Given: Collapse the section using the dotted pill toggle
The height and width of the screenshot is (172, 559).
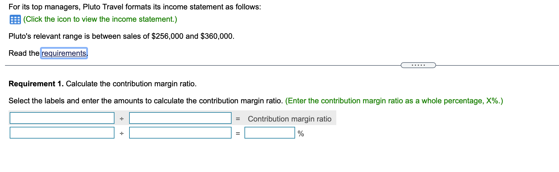Looking at the screenshot, I should click(418, 66).
